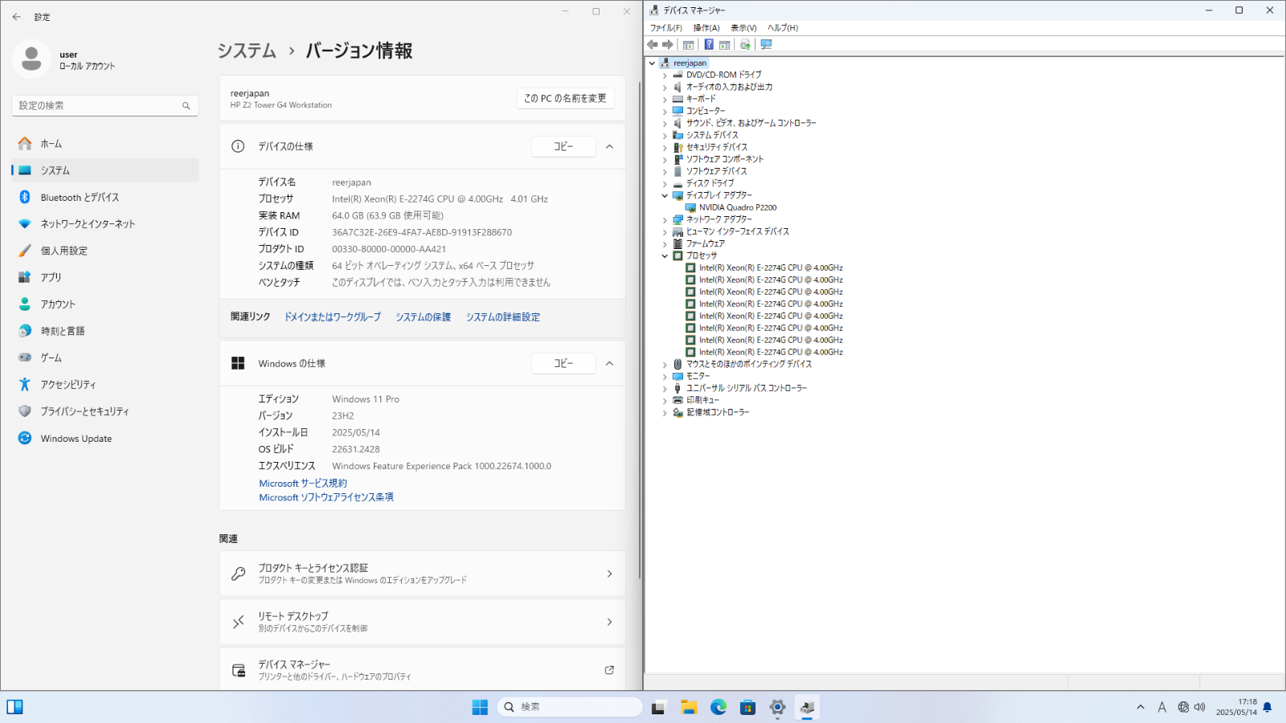
Task: Collapse the デバイスの仕様 section
Action: (609, 146)
